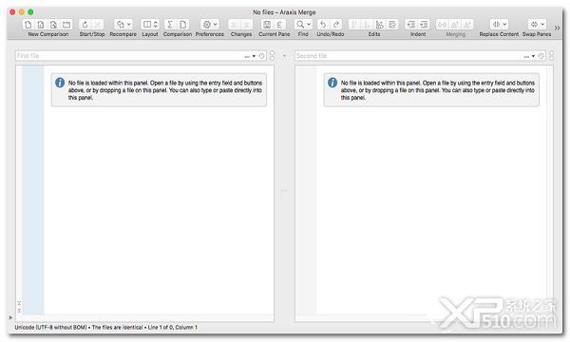Click the next change icon
The width and height of the screenshot is (570, 342).
click(247, 25)
